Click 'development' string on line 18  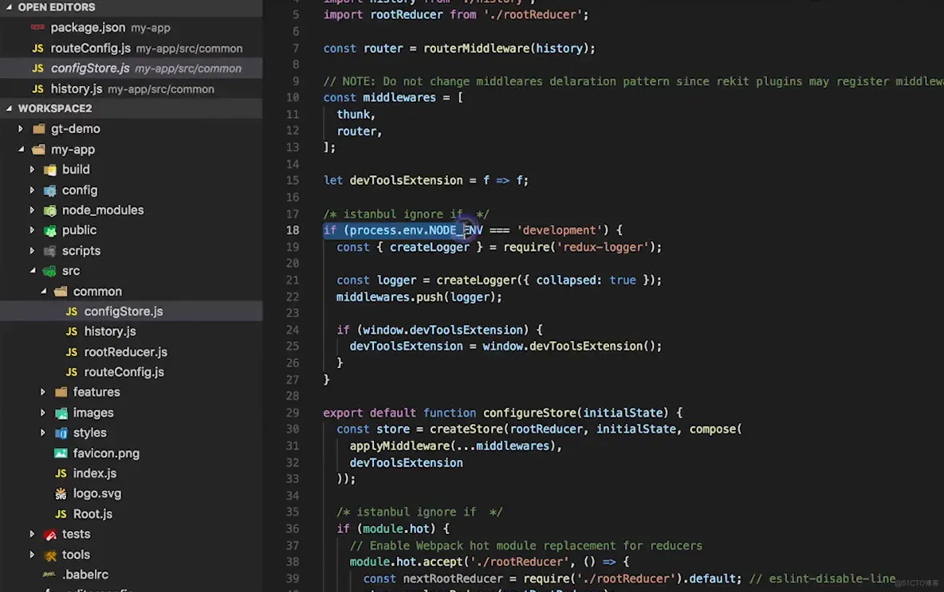tap(559, 230)
